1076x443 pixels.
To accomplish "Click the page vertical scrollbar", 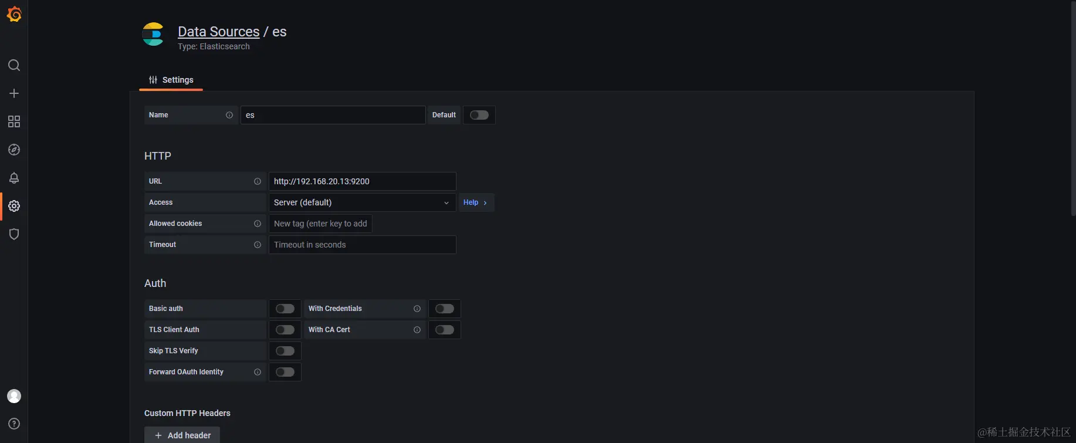I will [x=1074, y=109].
